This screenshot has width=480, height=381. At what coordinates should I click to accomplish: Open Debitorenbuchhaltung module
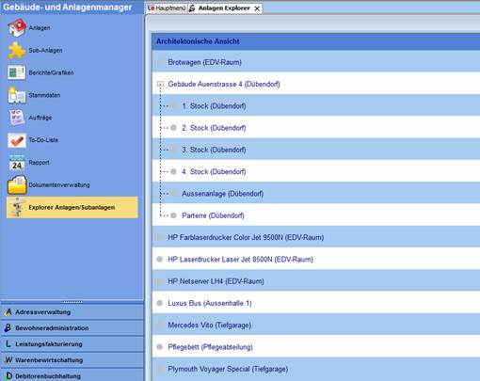point(72,375)
